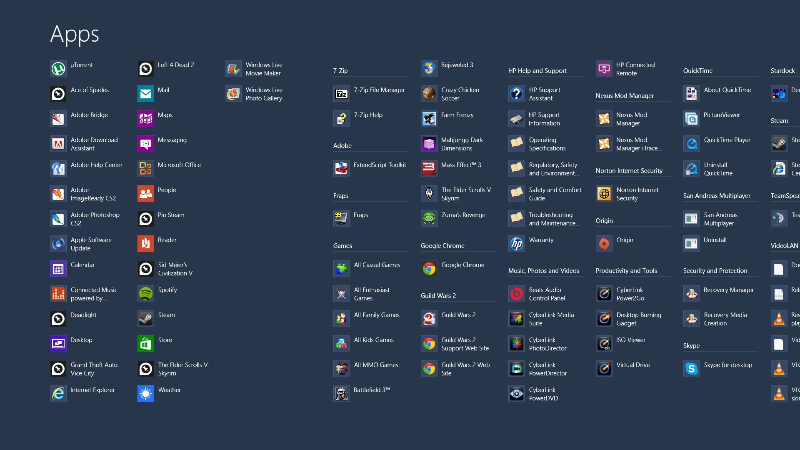The width and height of the screenshot is (800, 450).
Task: Select the Recovery Manager entry
Action: pos(728,290)
